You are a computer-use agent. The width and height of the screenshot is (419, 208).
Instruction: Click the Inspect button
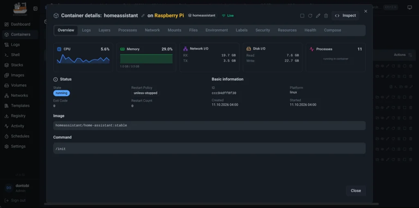(x=345, y=15)
